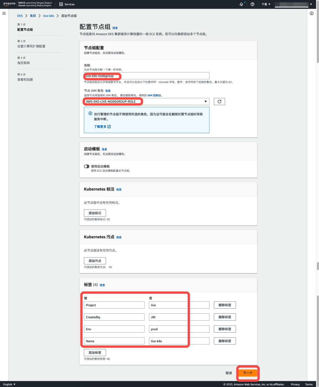Click 添加标记 button

(95, 213)
